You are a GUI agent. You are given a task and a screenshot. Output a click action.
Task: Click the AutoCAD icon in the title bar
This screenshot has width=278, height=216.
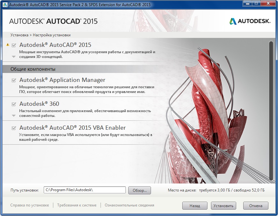pos(5,4)
